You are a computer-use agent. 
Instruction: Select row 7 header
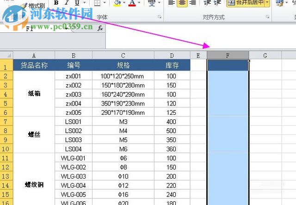tap(6, 122)
